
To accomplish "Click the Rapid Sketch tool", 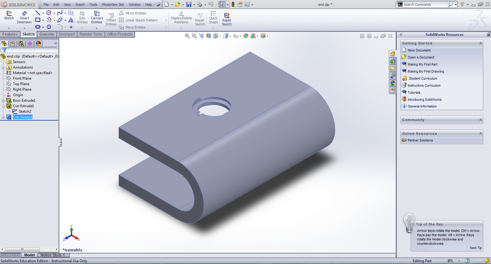I will (227, 19).
